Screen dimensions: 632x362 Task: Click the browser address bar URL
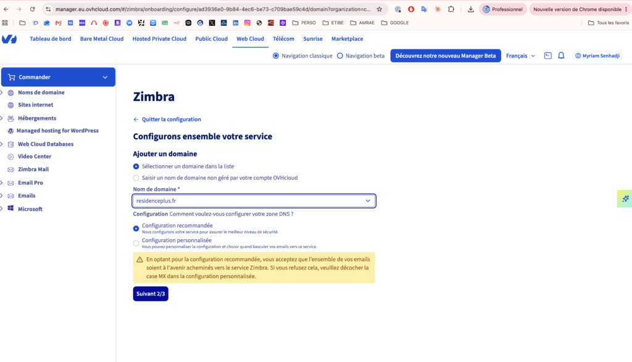213,9
